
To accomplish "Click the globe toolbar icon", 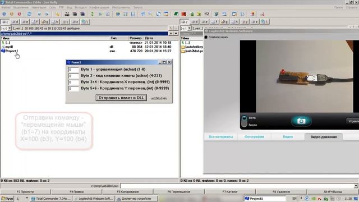I will [118, 14].
